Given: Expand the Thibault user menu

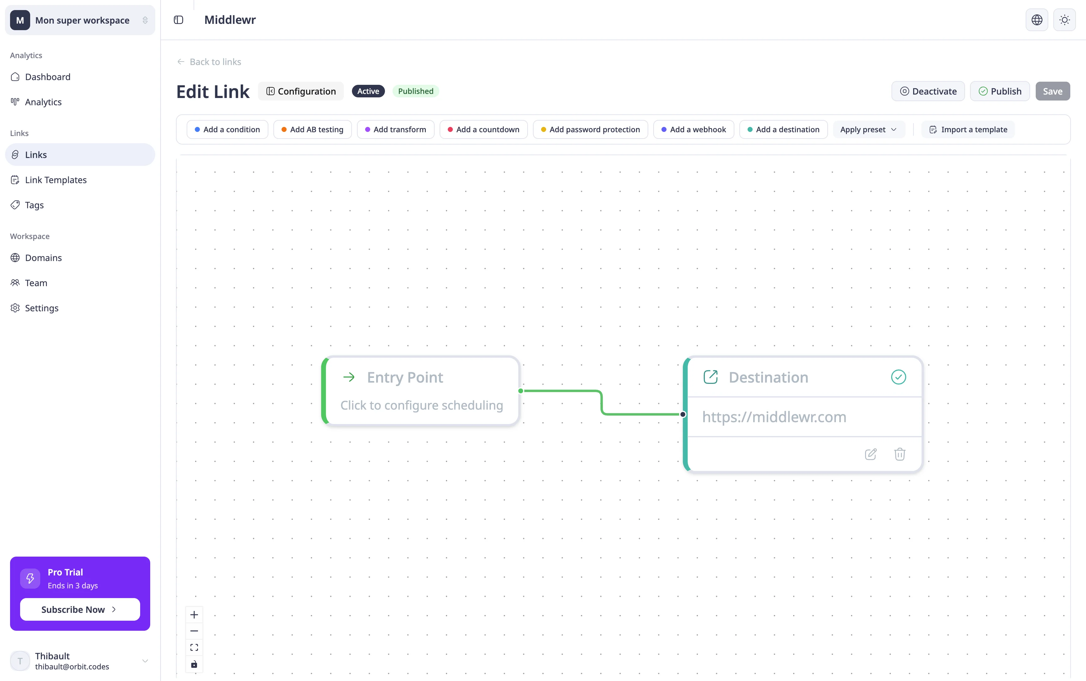Looking at the screenshot, I should pos(80,661).
